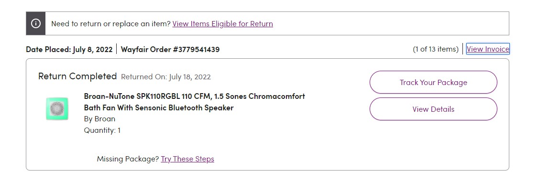Click the Return Completed status heading
This screenshot has height=182, width=560.
(77, 76)
